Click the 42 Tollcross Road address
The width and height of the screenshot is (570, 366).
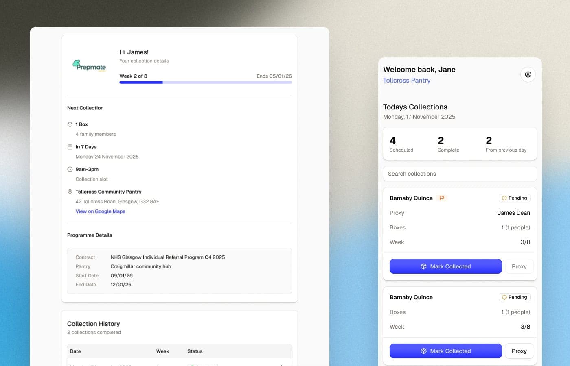pos(117,201)
